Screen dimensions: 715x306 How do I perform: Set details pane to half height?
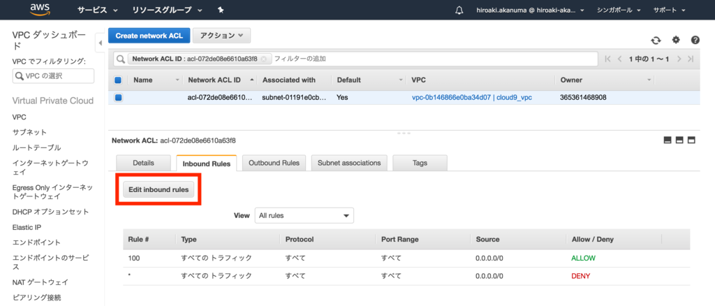tap(679, 140)
